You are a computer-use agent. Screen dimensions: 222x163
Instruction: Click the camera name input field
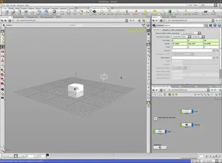point(183,25)
